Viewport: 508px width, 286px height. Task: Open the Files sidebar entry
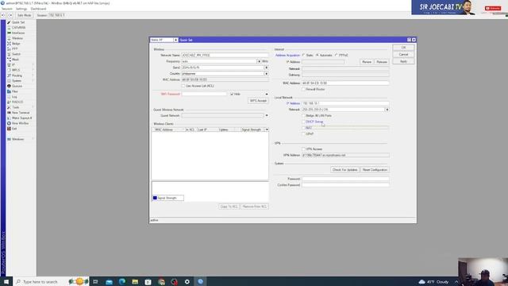pyautogui.click(x=15, y=91)
